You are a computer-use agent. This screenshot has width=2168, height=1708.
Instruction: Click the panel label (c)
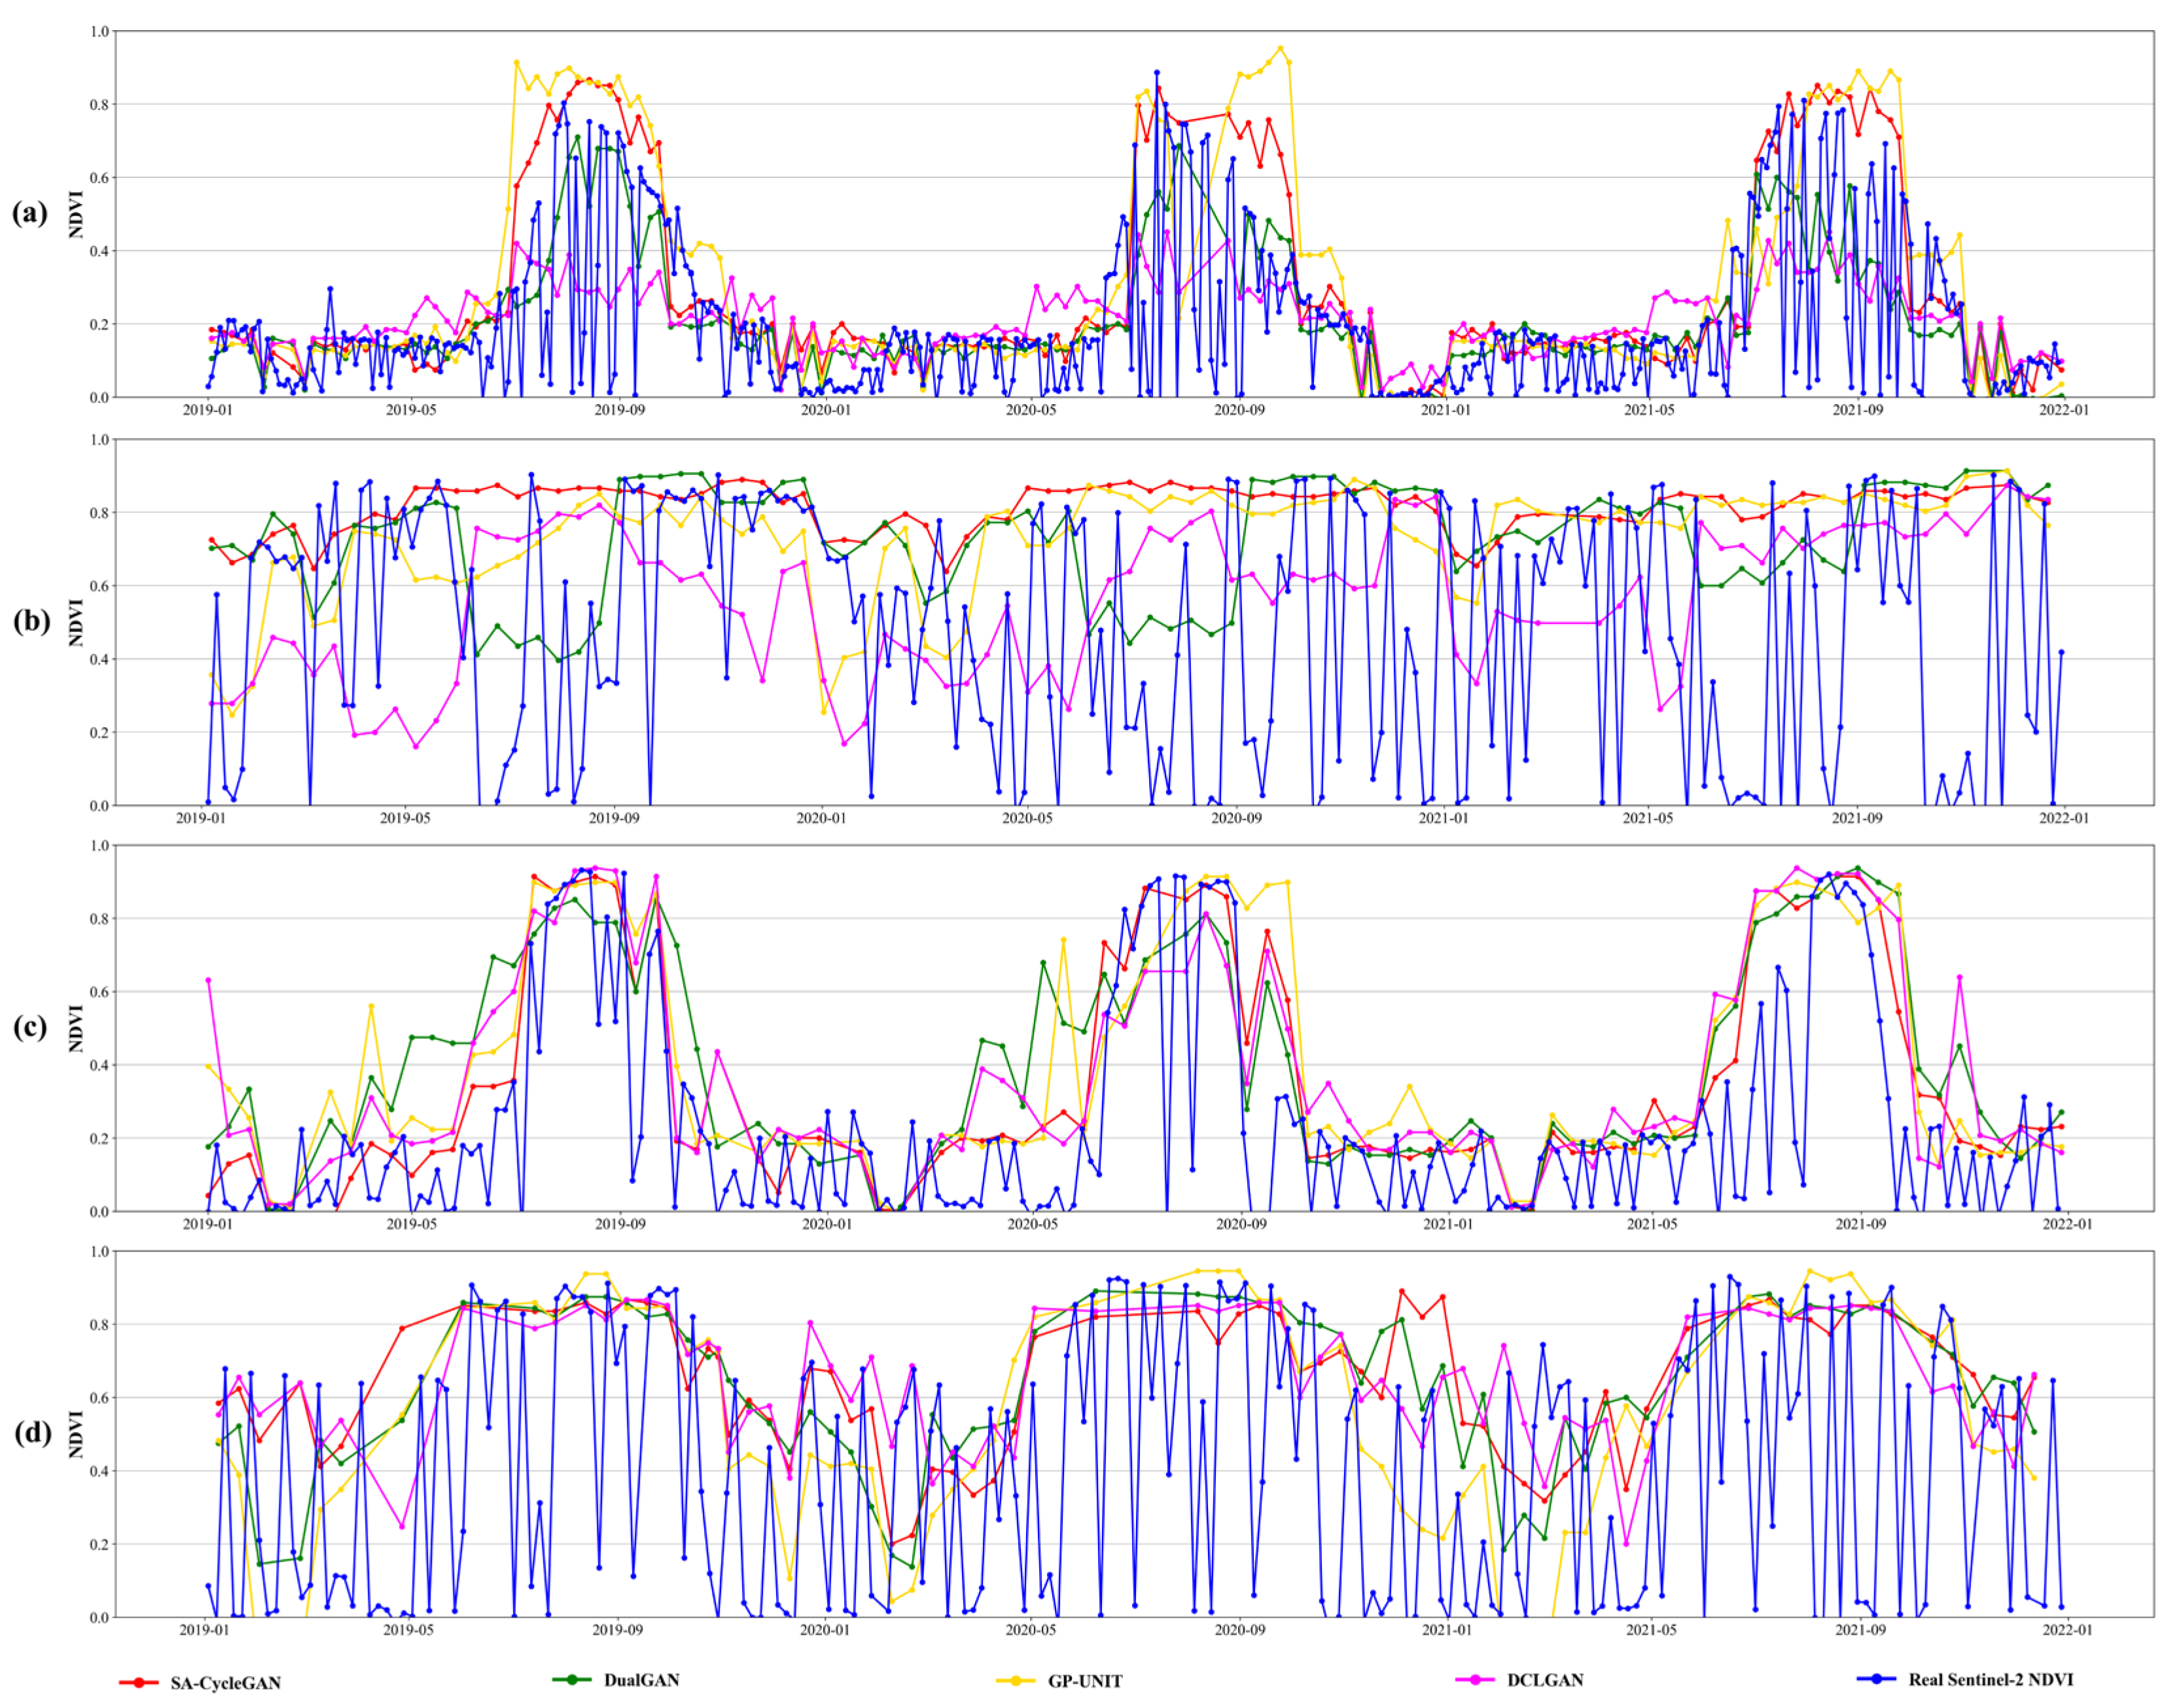tap(30, 1027)
